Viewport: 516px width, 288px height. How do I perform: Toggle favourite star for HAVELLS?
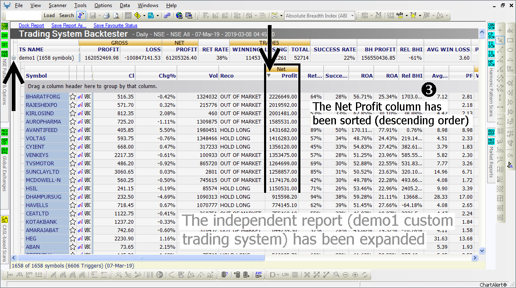pyautogui.click(x=73, y=205)
